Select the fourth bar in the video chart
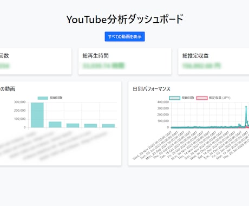This screenshot has height=206, width=249. (90, 126)
